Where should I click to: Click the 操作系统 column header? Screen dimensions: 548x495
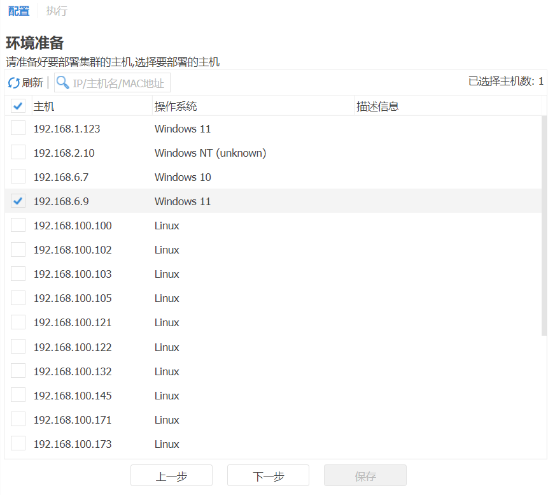pyautogui.click(x=176, y=106)
